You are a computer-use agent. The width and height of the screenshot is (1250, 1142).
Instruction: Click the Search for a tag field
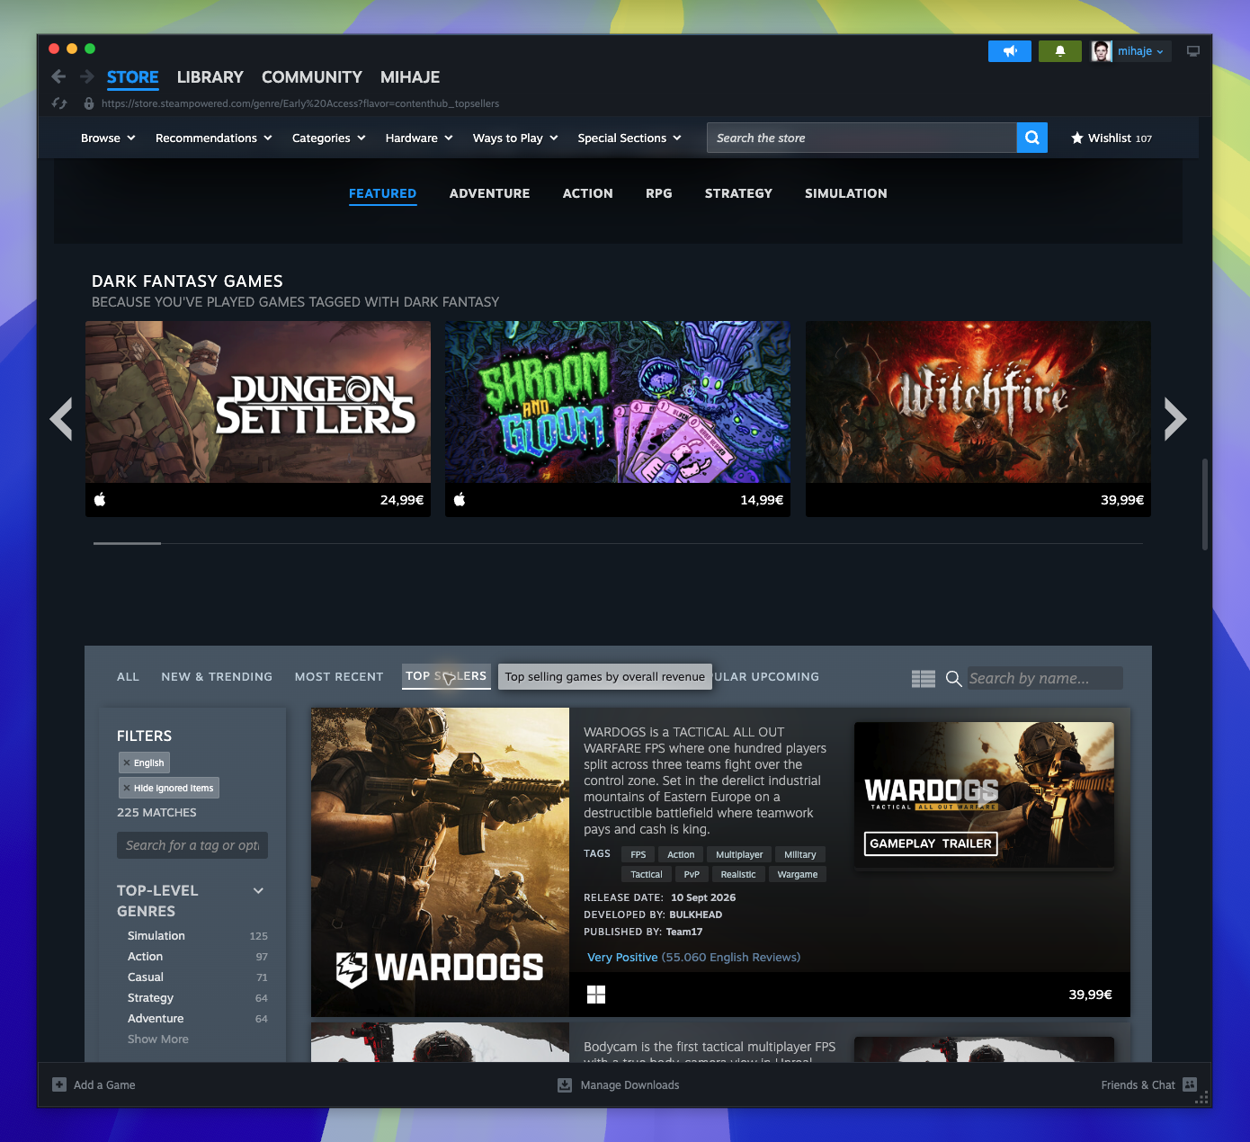(x=192, y=845)
